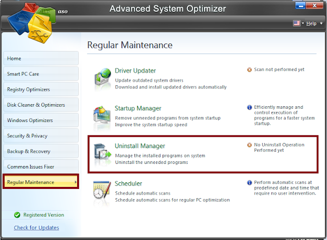Switch to Windows Optimizers
Viewport: 327px width, 240px height.
point(41,120)
